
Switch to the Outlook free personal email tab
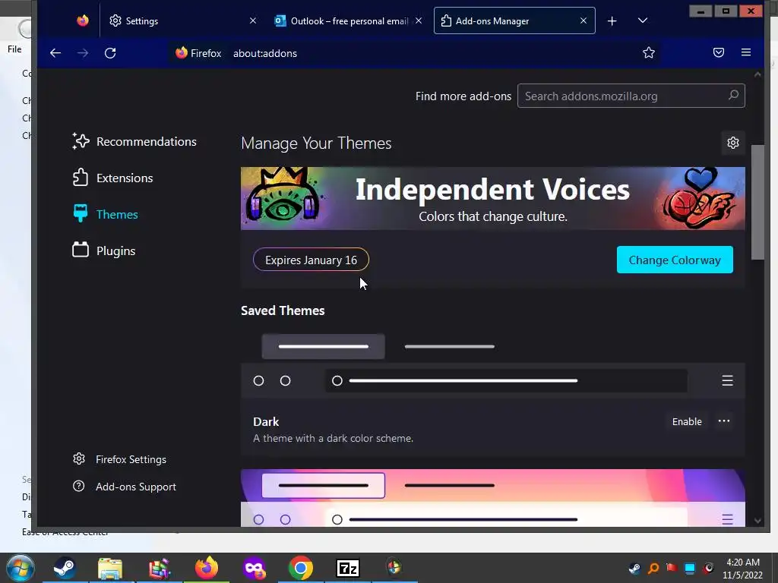click(348, 20)
